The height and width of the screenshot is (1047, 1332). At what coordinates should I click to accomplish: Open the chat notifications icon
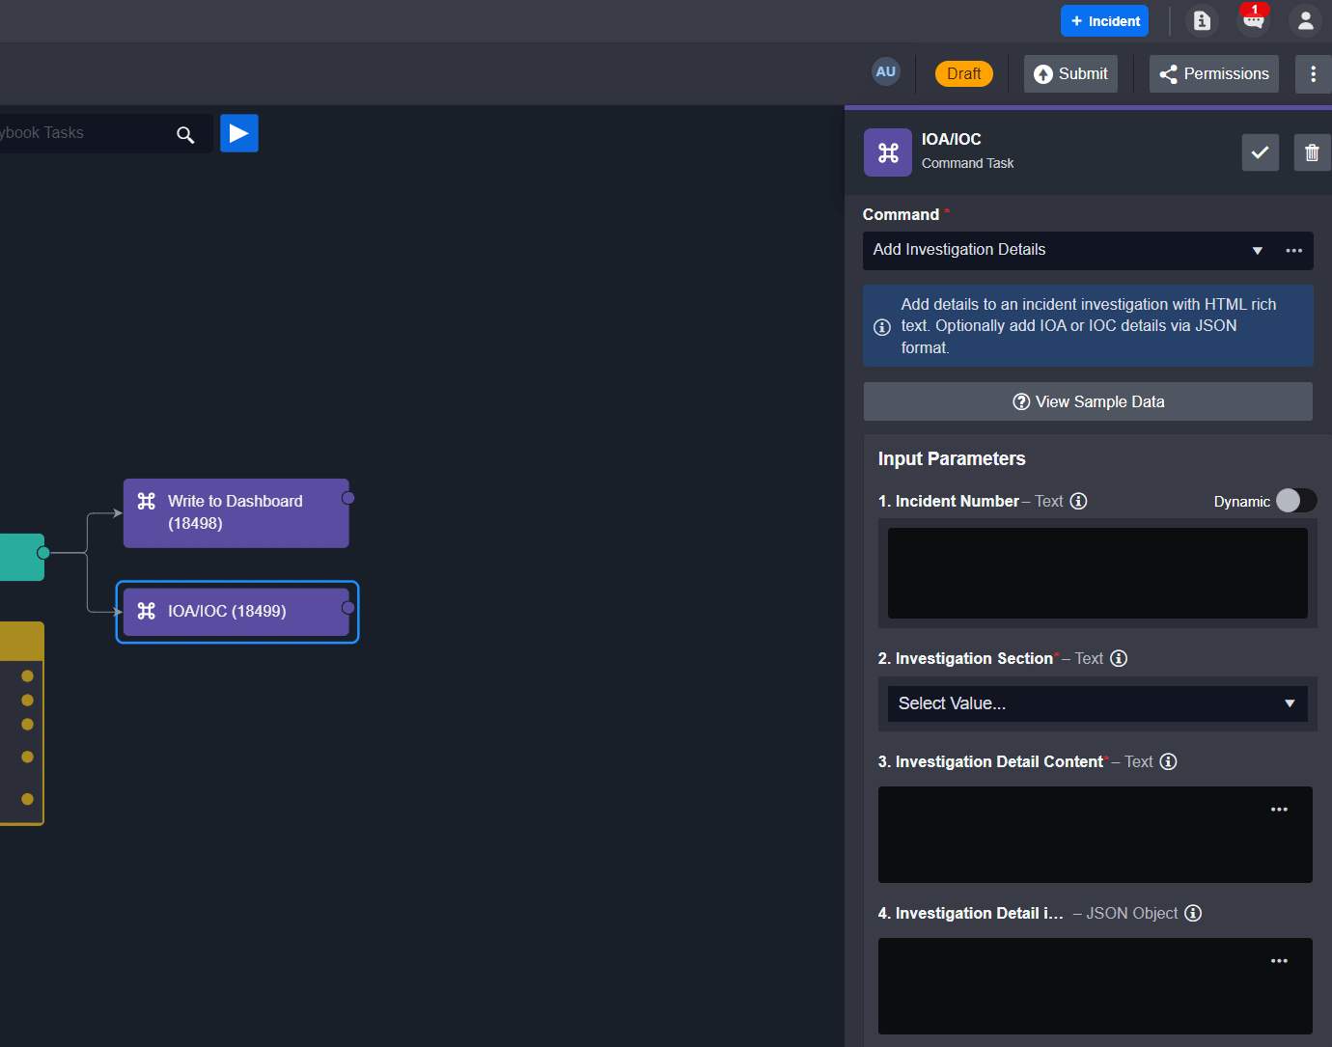pyautogui.click(x=1253, y=21)
